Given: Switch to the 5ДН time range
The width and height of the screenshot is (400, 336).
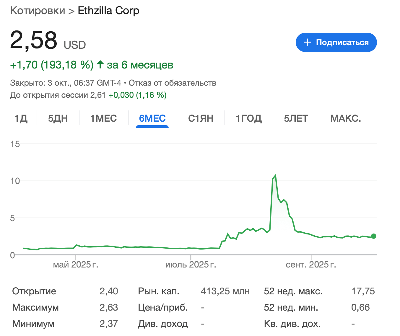Looking at the screenshot, I should point(58,118).
